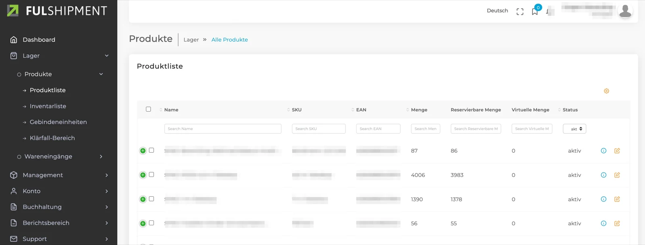Edit product with Menge 87
Image resolution: width=645 pixels, height=245 pixels.
point(617,151)
